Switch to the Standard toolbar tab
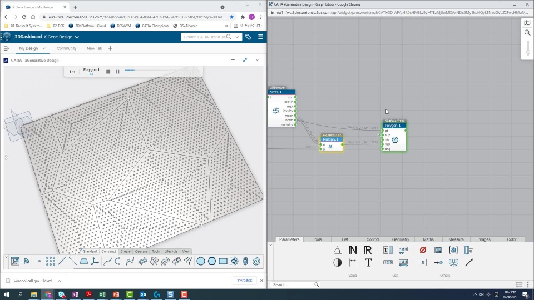 point(90,251)
